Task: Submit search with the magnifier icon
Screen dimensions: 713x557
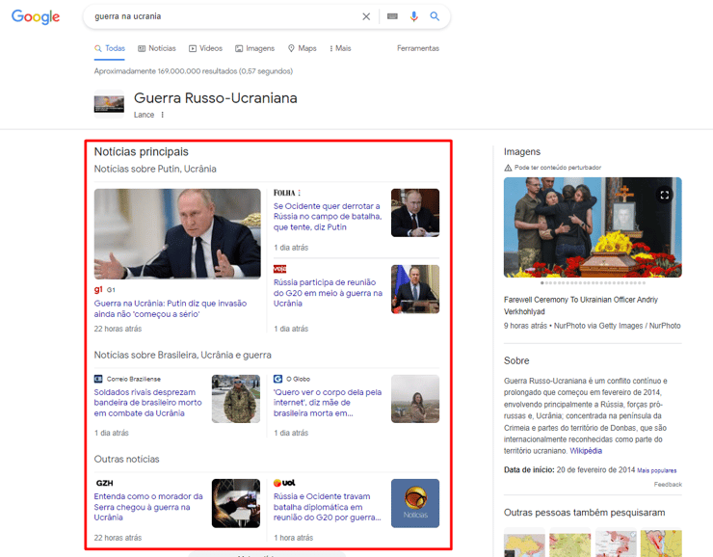Action: (x=435, y=16)
